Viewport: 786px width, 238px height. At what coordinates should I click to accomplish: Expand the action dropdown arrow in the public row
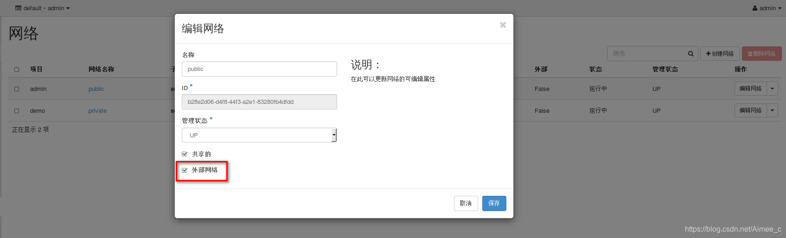click(772, 89)
